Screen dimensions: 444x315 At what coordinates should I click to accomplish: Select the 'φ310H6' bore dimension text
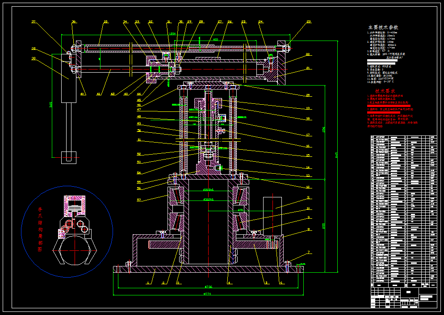coord(208,200)
